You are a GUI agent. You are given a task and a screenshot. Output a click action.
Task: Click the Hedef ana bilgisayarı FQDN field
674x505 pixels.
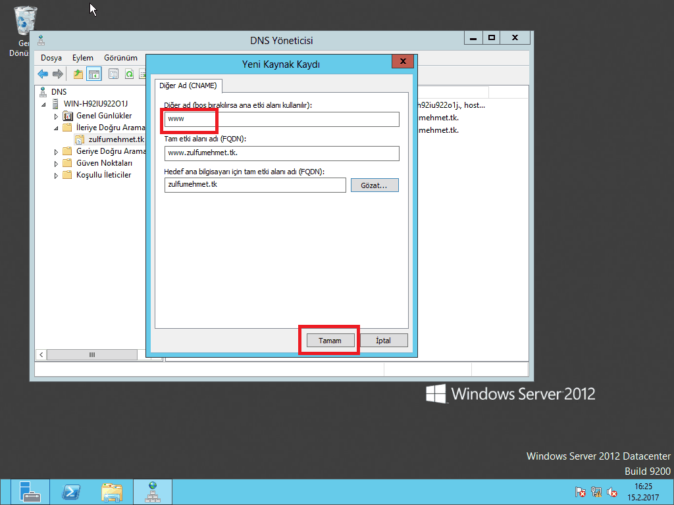click(x=255, y=185)
